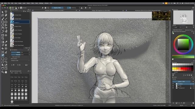Switch to the Bridge document tab

101,11
